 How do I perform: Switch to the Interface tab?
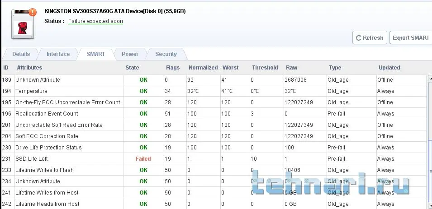[58, 54]
